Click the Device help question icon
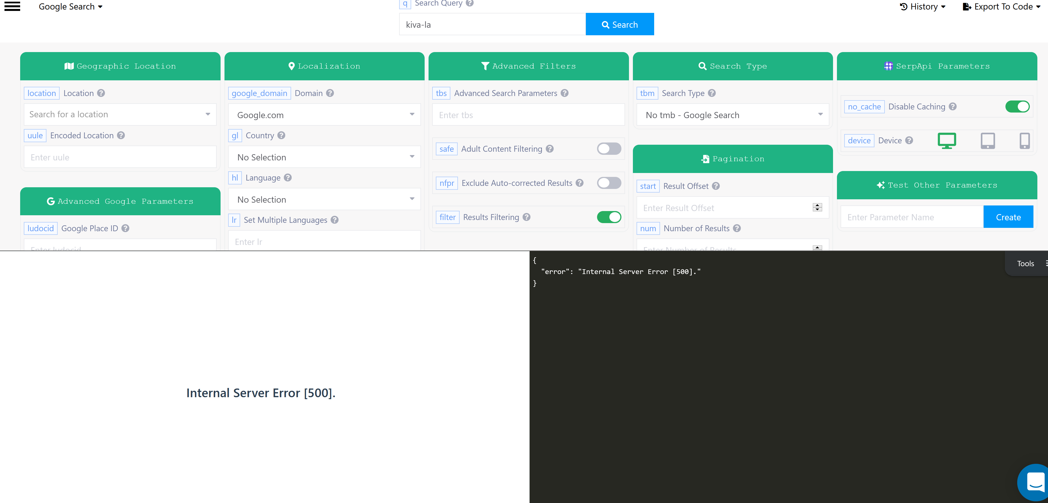The height and width of the screenshot is (503, 1048). tap(909, 141)
